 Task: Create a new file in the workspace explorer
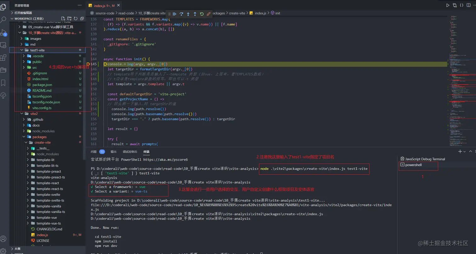63,19
